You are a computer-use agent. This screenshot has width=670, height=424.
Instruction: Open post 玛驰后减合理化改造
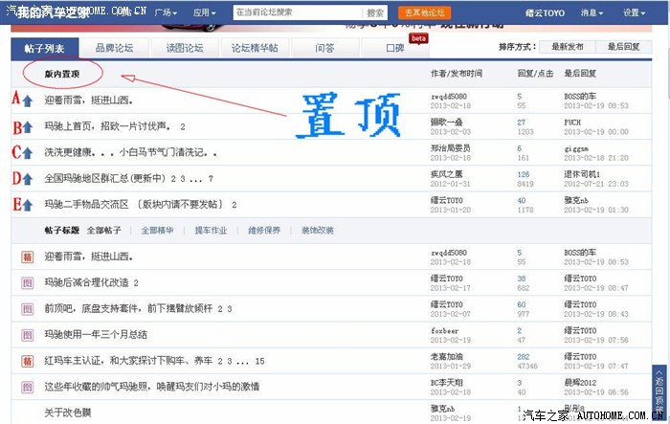(86, 282)
